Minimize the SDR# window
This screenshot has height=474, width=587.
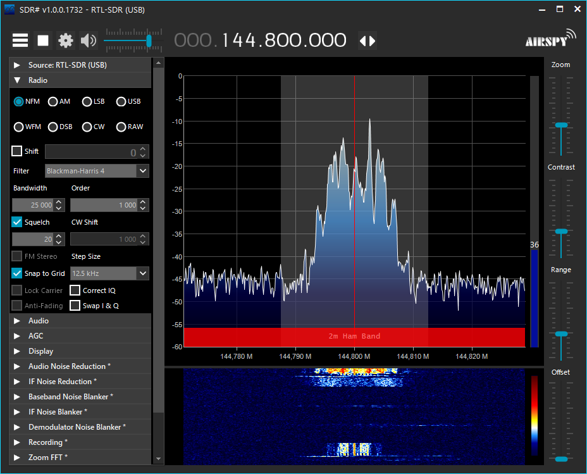pyautogui.click(x=542, y=9)
